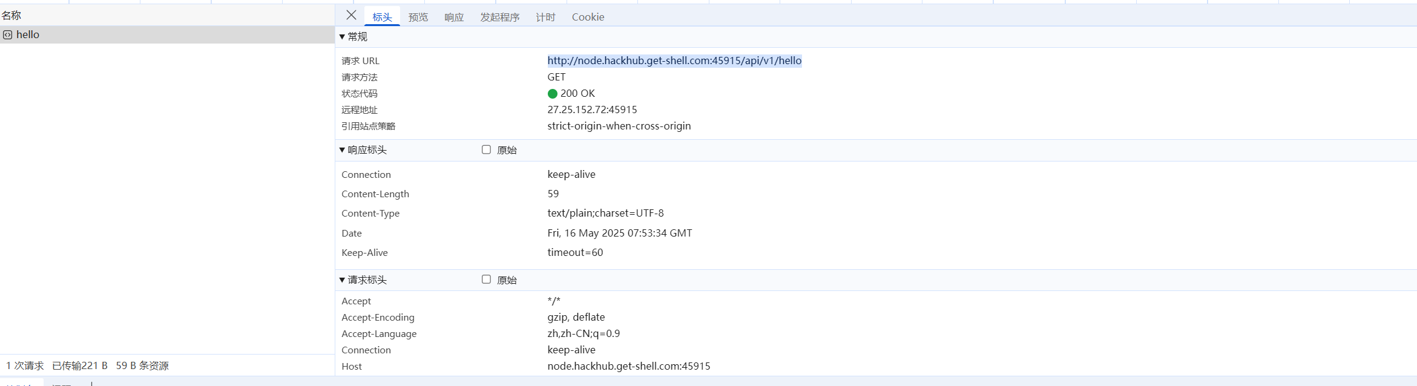Close the request details panel

click(x=351, y=16)
